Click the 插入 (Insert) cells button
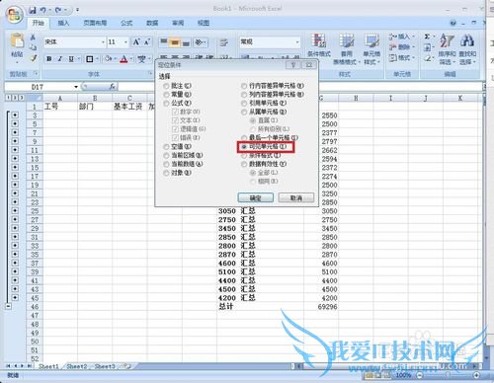Image resolution: width=494 pixels, height=383 pixels. tap(401, 37)
